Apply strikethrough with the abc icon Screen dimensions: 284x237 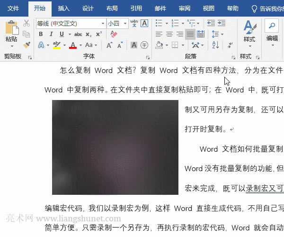click(x=78, y=34)
